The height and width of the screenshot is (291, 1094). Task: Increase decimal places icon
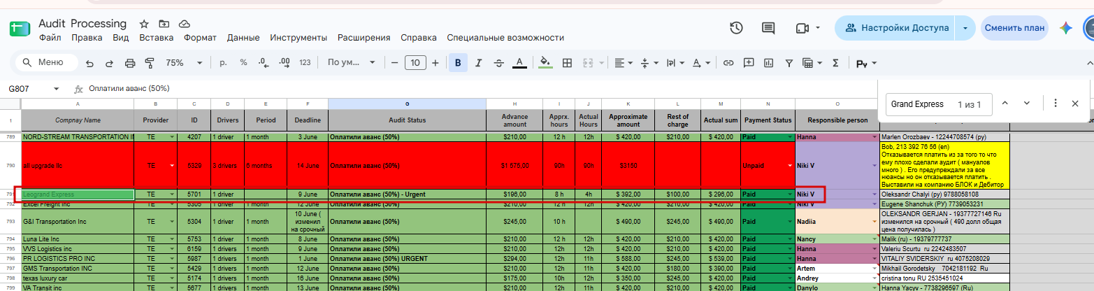click(x=284, y=63)
